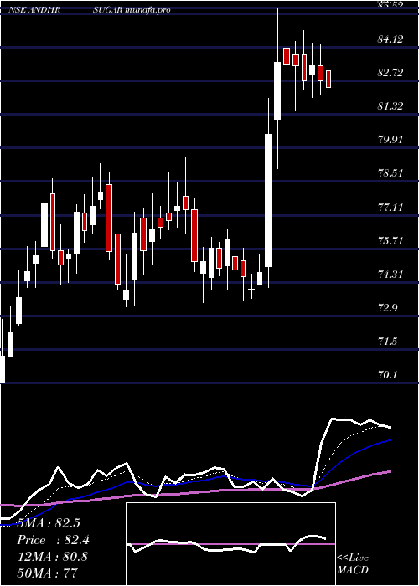Image resolution: width=419 pixels, height=586 pixels.
Task: Click the tallest white breakout candle
Action: (268, 200)
